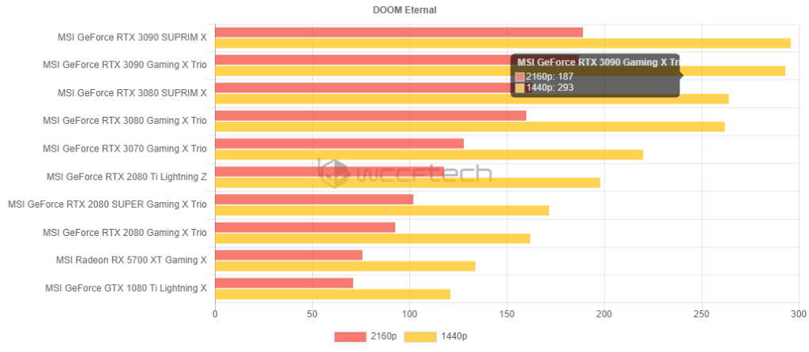Select RTX 2080 Gaming X Trio 1440p bar

[372, 238]
